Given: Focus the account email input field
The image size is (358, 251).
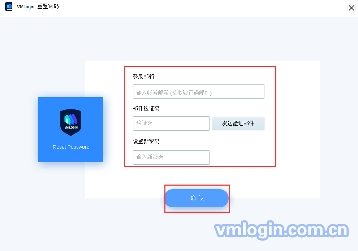Looking at the screenshot, I should click(x=199, y=91).
